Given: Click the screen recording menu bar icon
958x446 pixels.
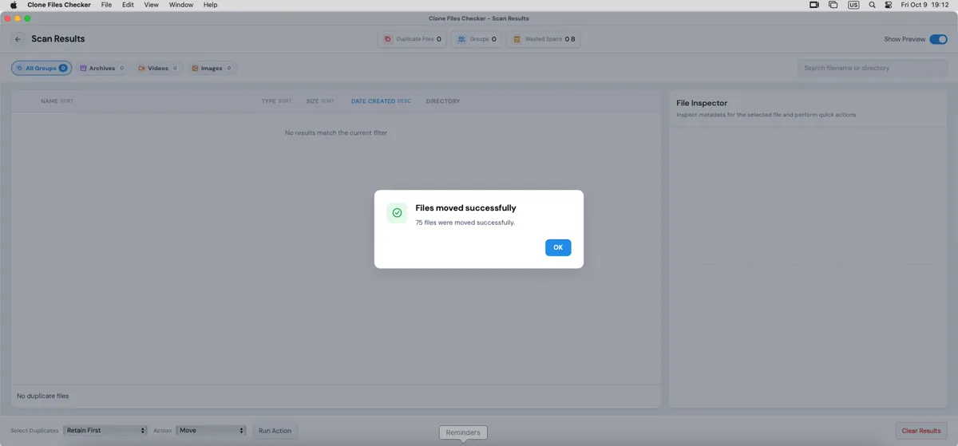Looking at the screenshot, I should coord(814,5).
